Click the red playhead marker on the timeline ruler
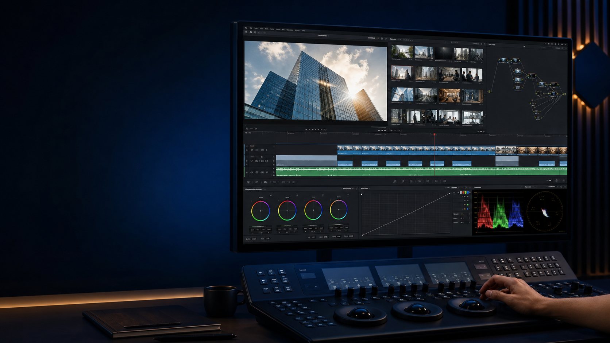Screen dimensions: 610x343 point(435,135)
